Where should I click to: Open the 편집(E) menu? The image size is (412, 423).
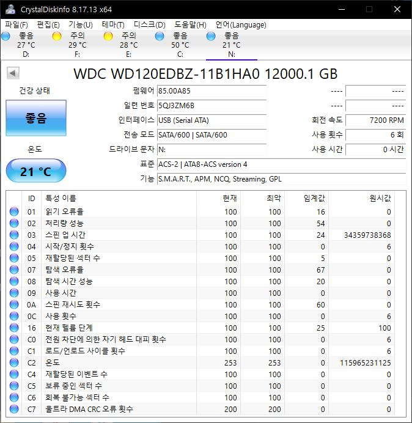point(48,25)
